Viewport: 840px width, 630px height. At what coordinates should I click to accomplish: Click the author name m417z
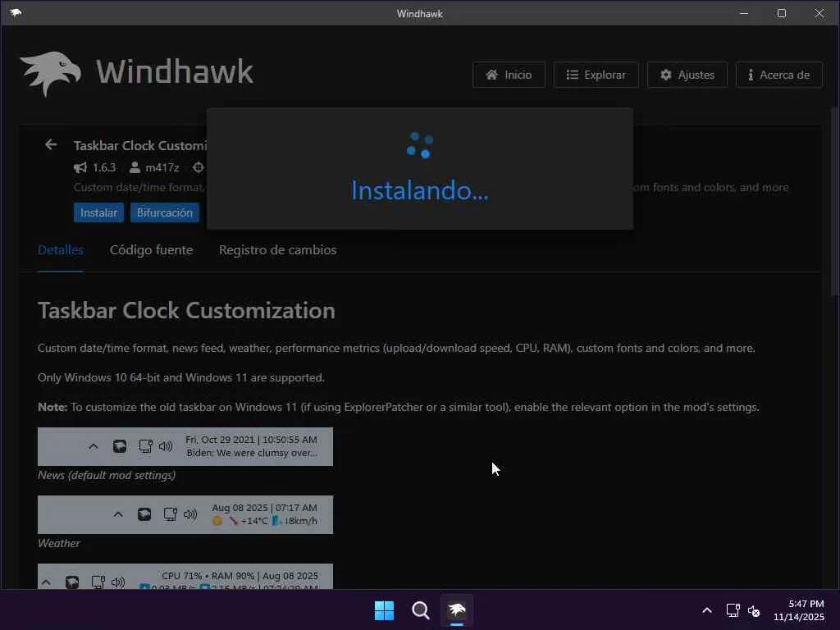point(162,167)
